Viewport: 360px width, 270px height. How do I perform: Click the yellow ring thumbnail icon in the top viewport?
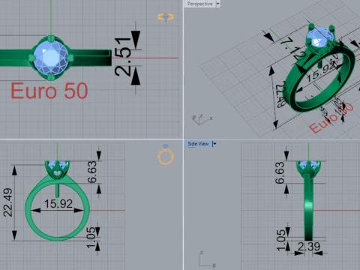166,17
